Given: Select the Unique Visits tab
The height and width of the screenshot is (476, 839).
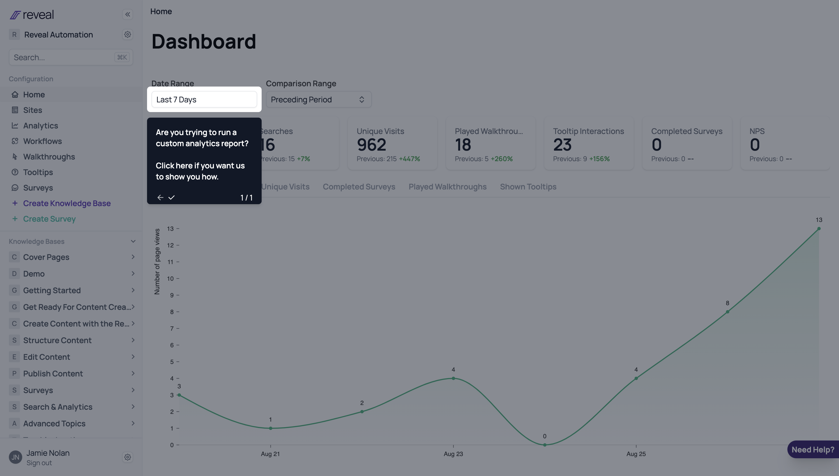Looking at the screenshot, I should coord(285,186).
